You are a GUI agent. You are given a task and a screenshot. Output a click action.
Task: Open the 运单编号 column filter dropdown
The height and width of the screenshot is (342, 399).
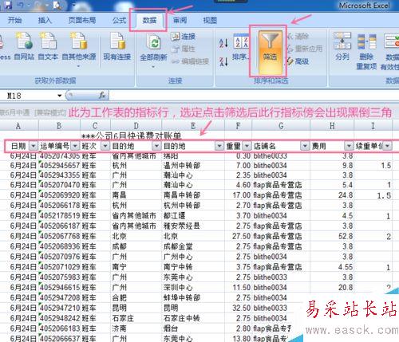coord(75,146)
